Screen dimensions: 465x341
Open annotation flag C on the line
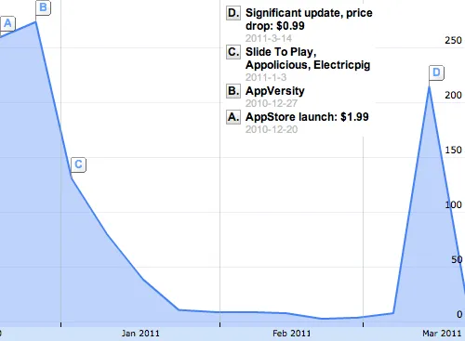[78, 164]
